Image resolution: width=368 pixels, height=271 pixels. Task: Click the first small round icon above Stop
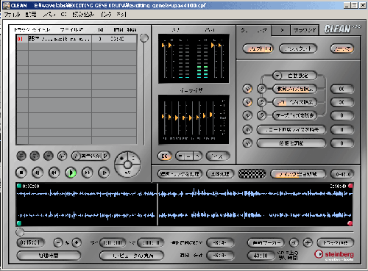point(21,156)
